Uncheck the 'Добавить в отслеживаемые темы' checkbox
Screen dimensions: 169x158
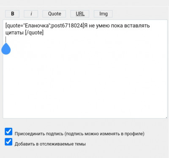coord(8,142)
